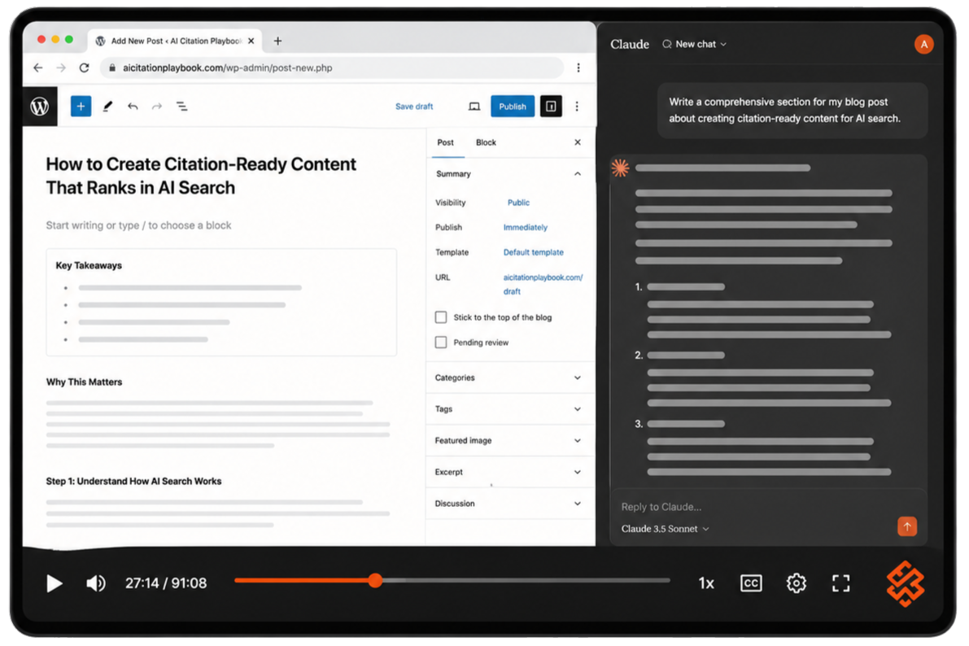Toggle closed captions CC
The width and height of the screenshot is (969, 646).
[751, 583]
